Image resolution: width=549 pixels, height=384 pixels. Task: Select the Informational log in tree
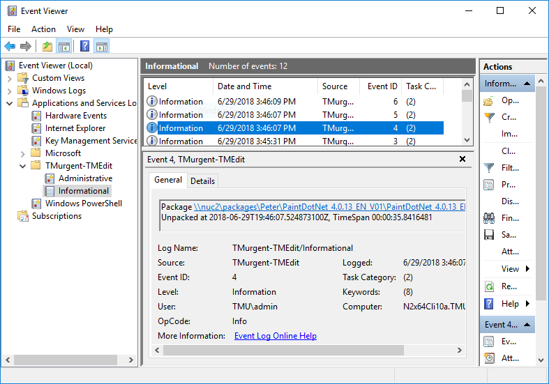coord(83,191)
